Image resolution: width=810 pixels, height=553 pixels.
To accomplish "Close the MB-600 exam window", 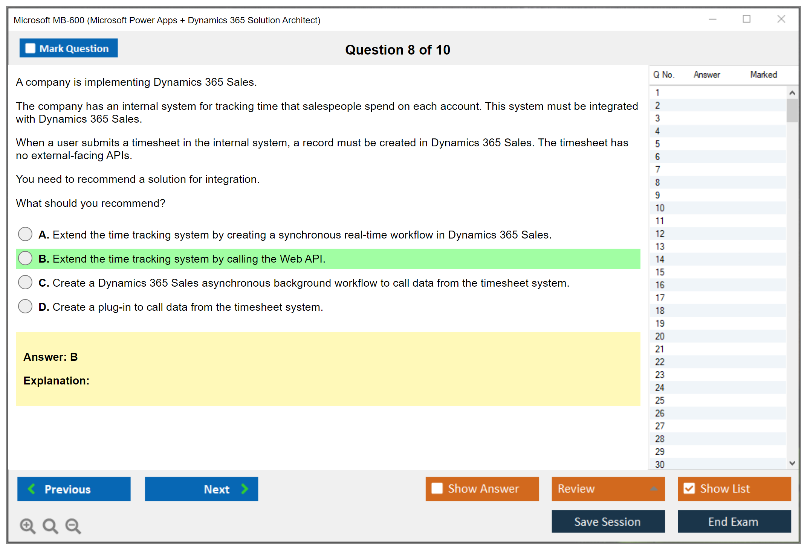I will [781, 19].
